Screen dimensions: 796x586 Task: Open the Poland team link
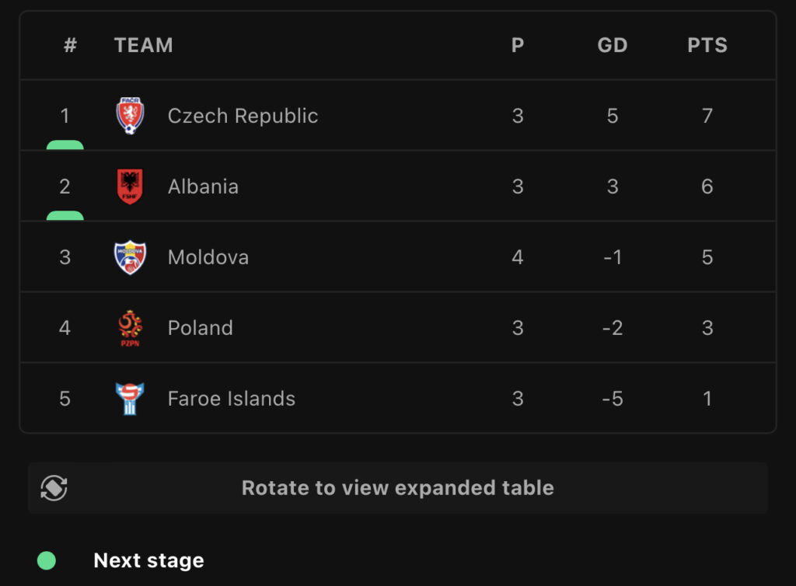(x=201, y=328)
